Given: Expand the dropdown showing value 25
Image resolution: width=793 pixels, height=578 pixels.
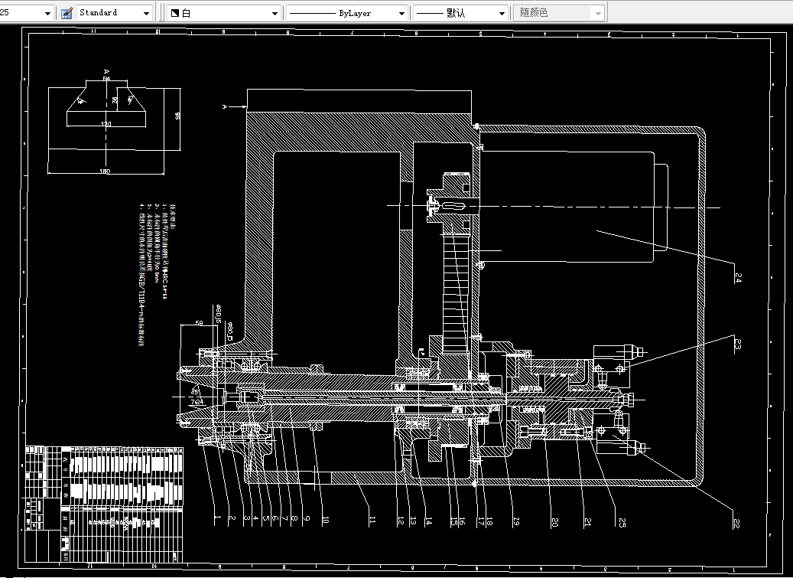Looking at the screenshot, I should point(26,13).
